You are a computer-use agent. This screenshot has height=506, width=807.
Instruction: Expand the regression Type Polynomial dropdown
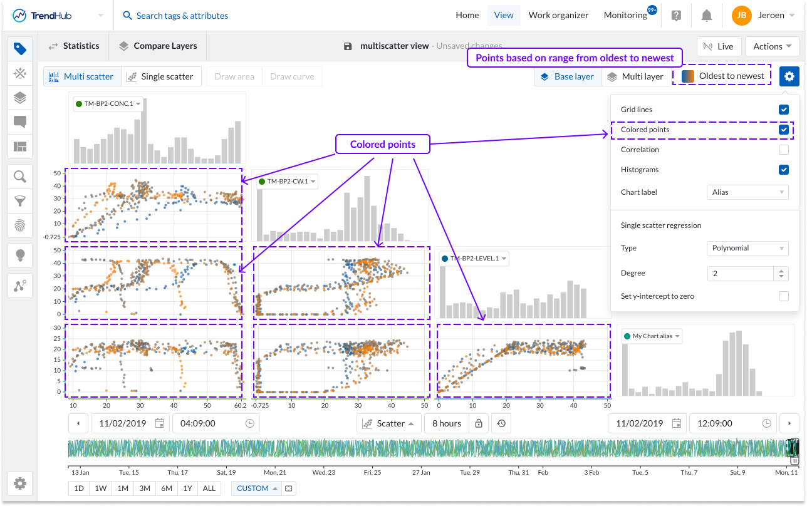pos(747,248)
